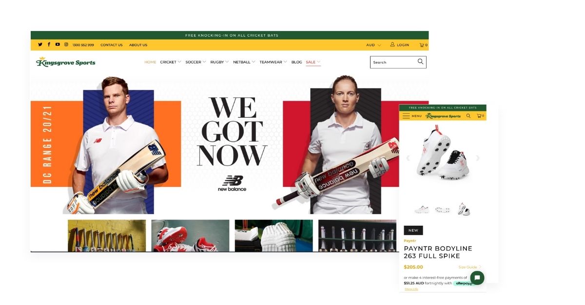Open the mobile hamburger MENU icon

coord(406,116)
